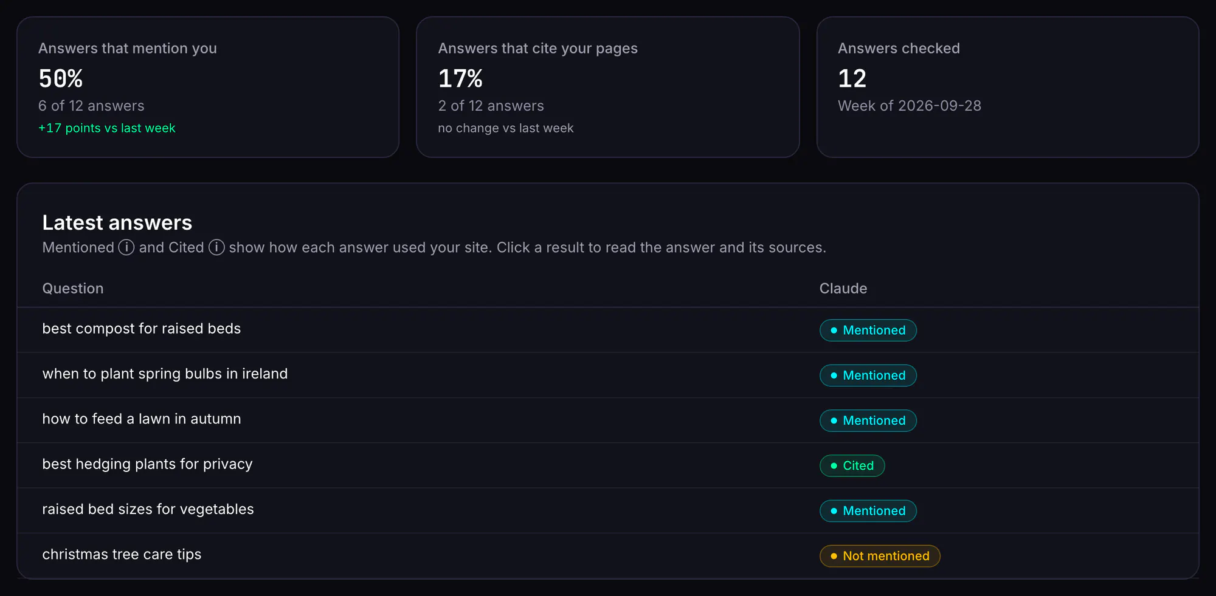The image size is (1216, 596).
Task: Open Mentioned result for raised bed sizes
Action: click(868, 511)
